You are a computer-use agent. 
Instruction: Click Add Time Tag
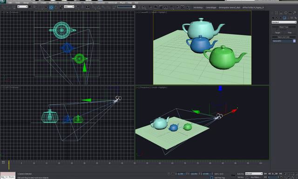[219, 178]
